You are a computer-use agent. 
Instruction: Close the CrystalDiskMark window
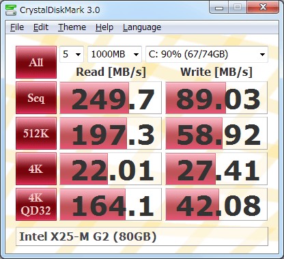click(263, 8)
